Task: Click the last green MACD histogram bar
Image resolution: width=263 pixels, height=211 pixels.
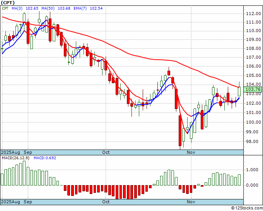Action: [239, 180]
